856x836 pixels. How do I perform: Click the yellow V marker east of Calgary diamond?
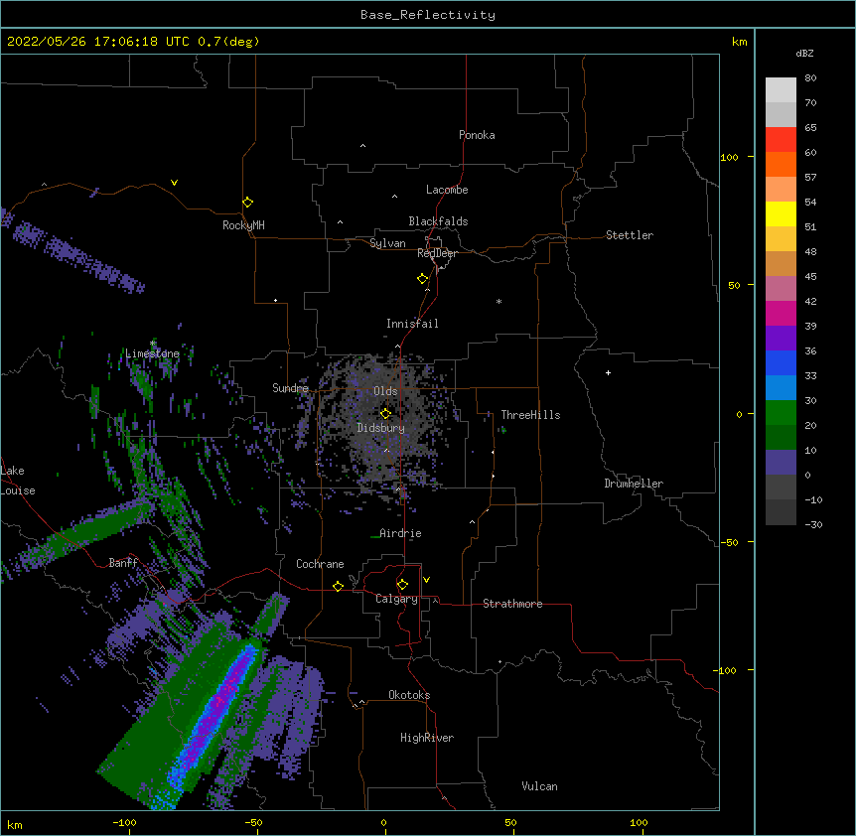click(x=426, y=580)
